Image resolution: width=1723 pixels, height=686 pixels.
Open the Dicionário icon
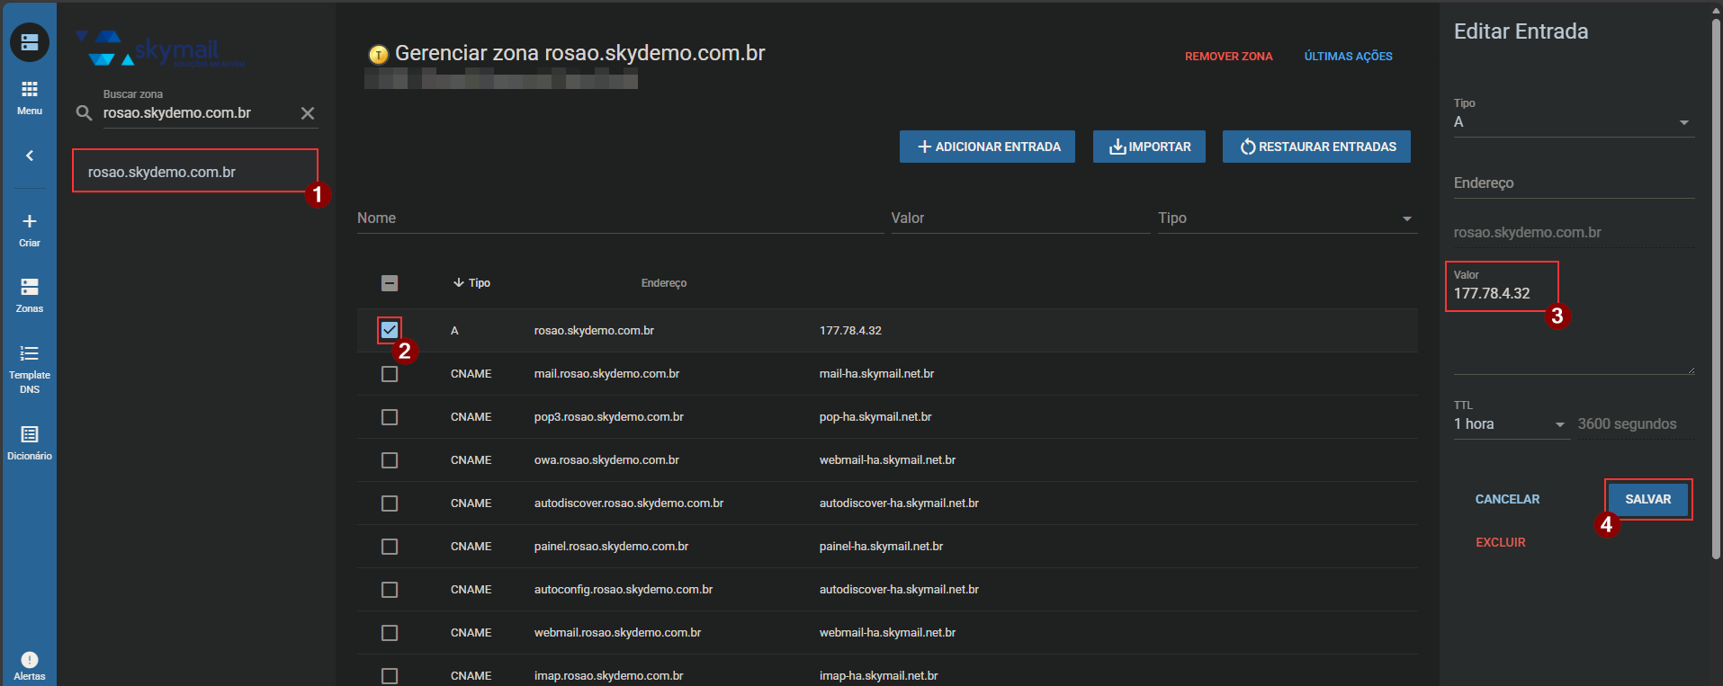click(x=30, y=435)
